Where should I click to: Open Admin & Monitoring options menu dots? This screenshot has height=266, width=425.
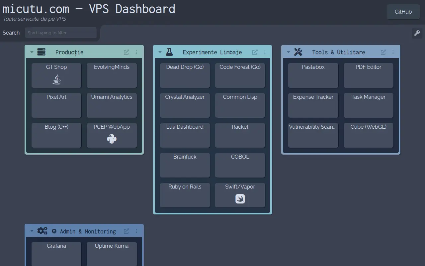[x=136, y=231]
